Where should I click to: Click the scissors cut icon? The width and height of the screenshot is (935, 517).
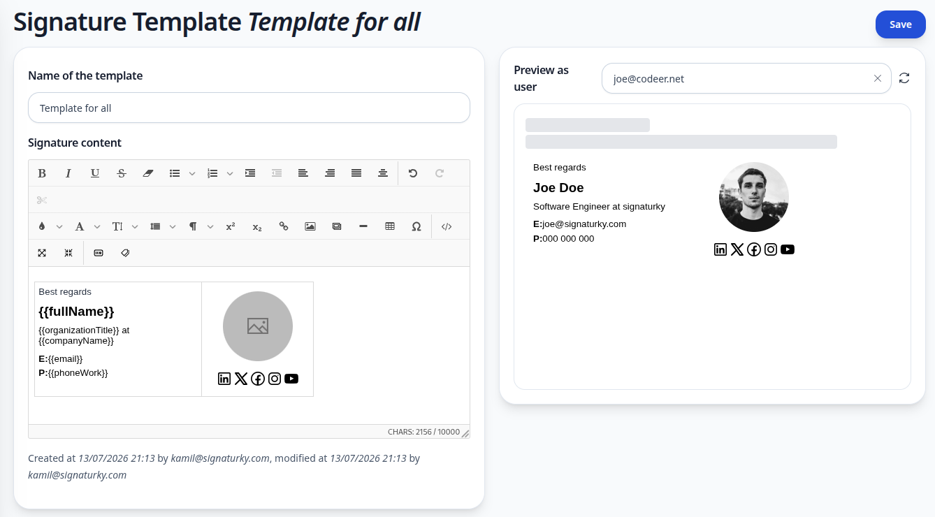point(42,201)
